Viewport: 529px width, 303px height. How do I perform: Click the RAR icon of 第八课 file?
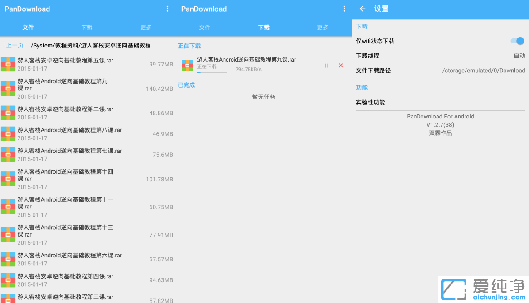8,134
